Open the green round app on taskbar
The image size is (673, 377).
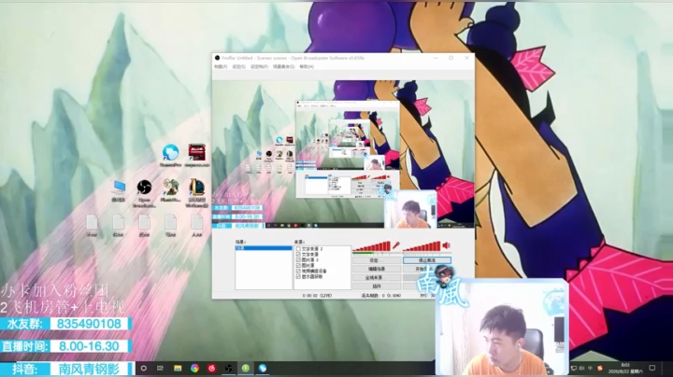point(246,368)
